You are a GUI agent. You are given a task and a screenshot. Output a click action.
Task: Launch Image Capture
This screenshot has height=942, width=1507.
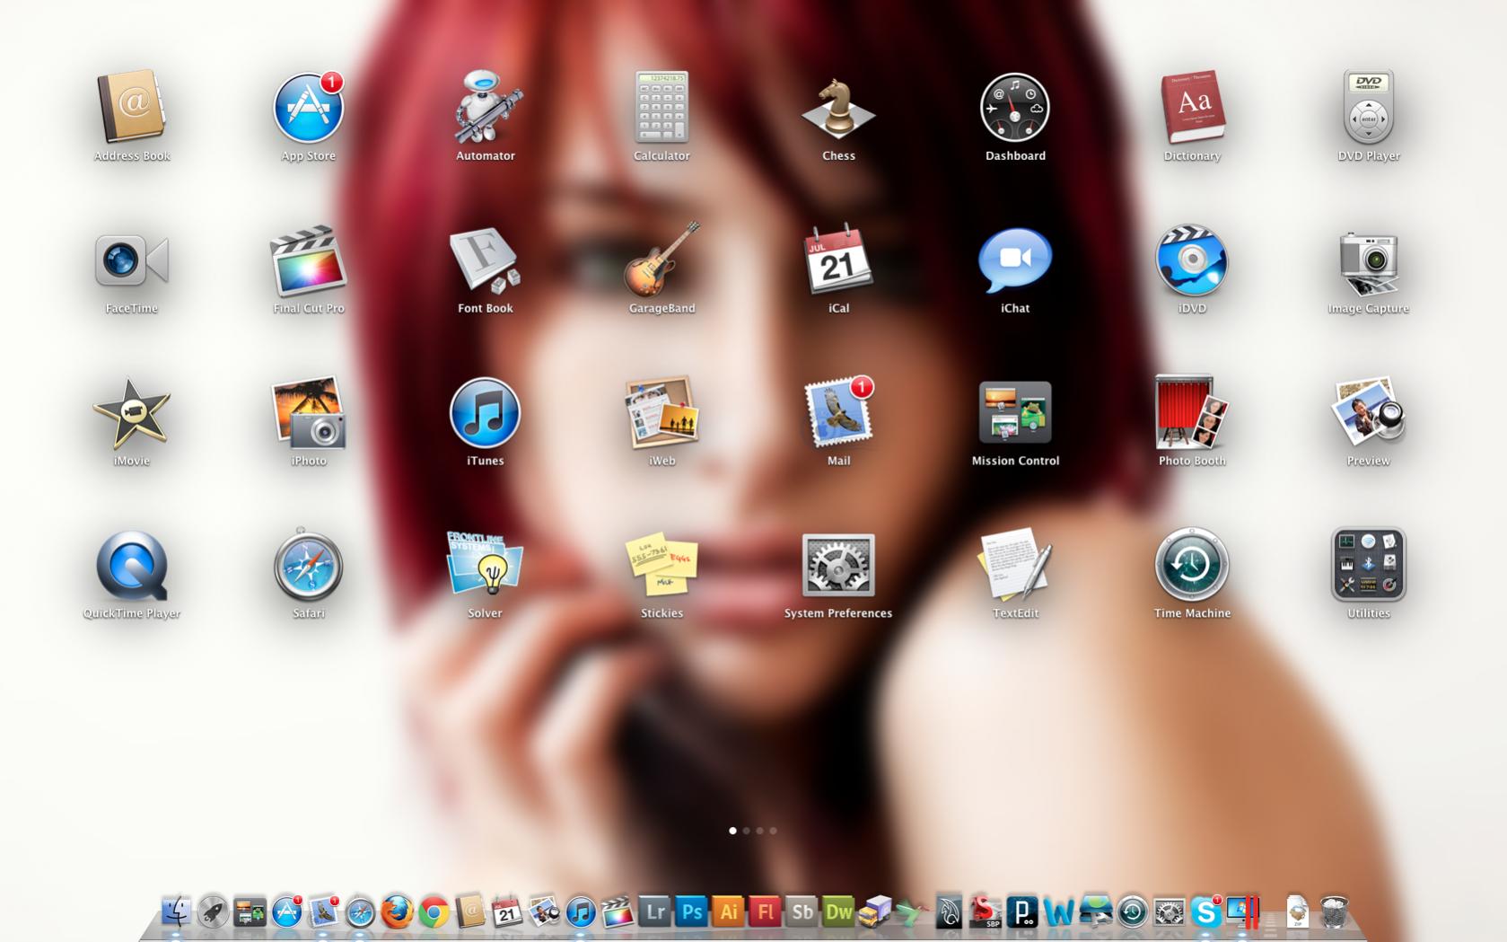click(1369, 262)
